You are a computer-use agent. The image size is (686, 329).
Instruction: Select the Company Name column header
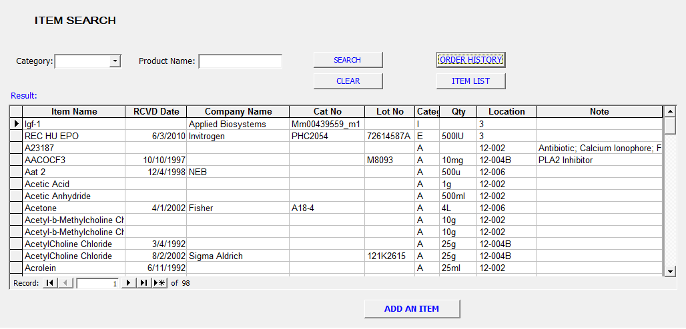click(238, 111)
